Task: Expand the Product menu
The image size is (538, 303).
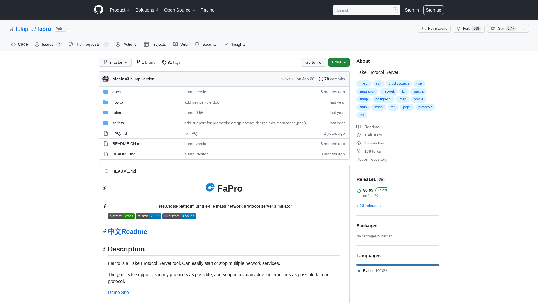Action: [120, 10]
